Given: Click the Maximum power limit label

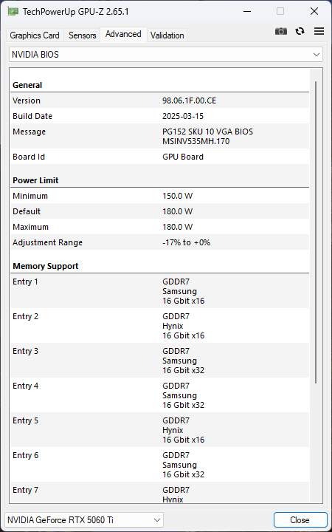Looking at the screenshot, I should point(30,227).
